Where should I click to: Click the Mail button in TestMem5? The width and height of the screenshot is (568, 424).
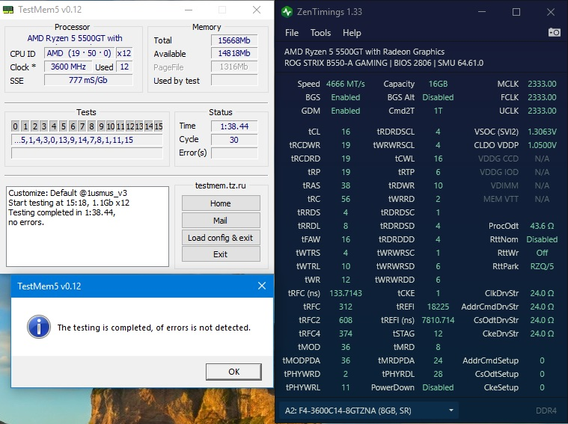(221, 221)
